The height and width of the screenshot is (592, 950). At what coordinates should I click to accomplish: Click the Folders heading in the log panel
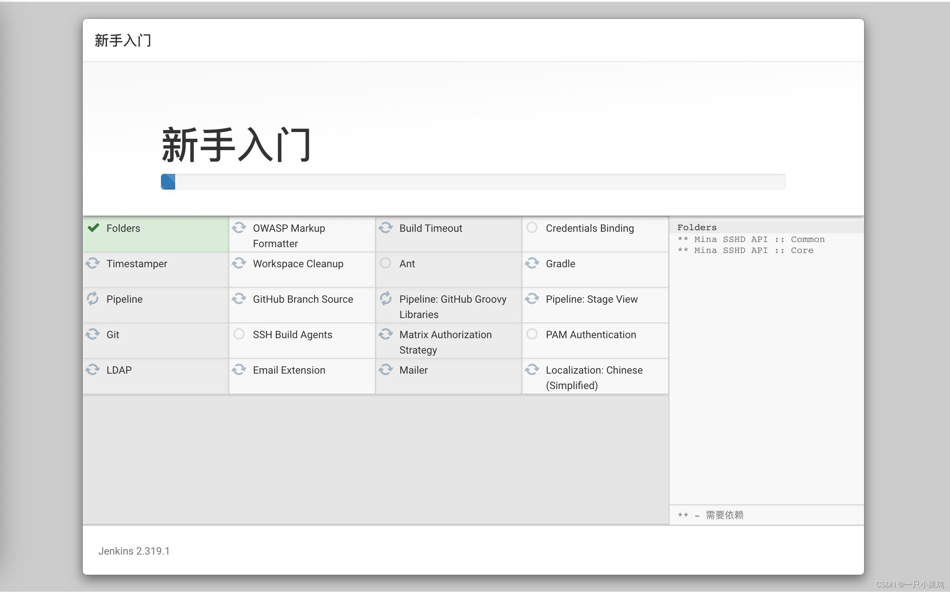point(697,227)
